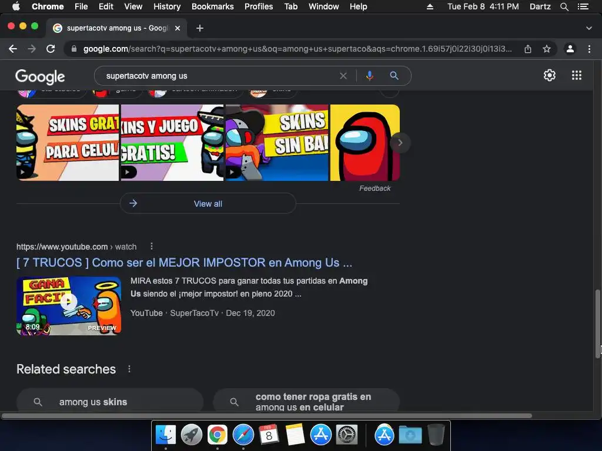Click the youtube.com watch URL
The width and height of the screenshot is (602, 451).
(76, 247)
